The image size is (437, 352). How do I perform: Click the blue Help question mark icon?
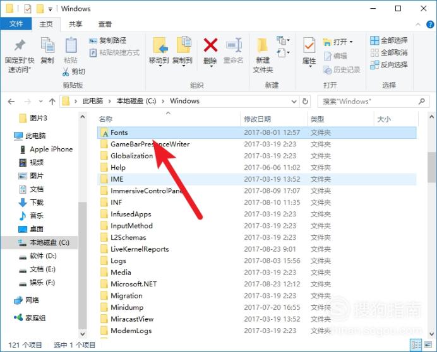[x=430, y=25]
